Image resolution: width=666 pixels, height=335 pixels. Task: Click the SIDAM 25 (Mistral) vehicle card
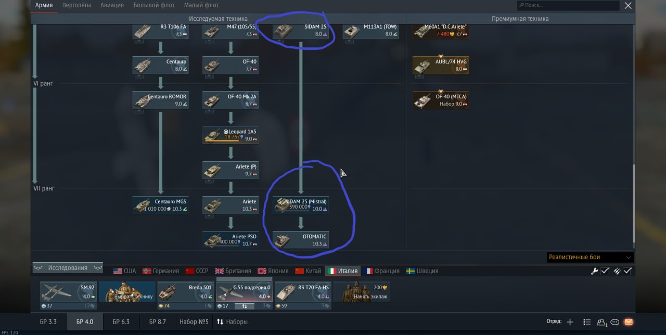click(x=301, y=205)
